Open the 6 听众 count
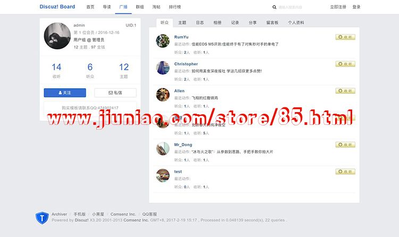This screenshot has width=399, height=237. pyautogui.click(x=90, y=71)
